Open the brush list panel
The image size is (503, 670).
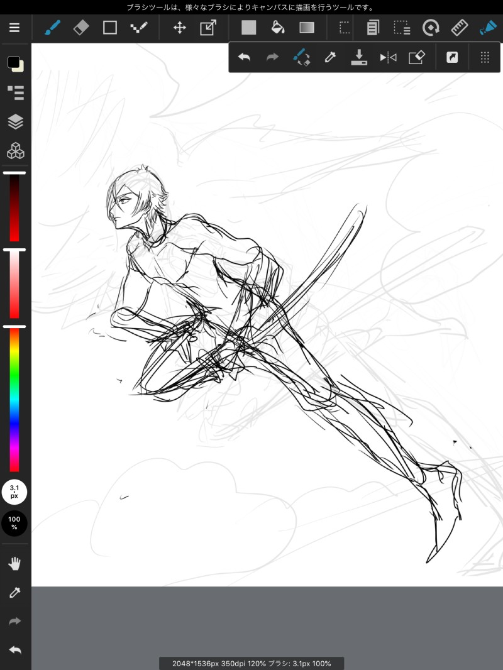(16, 93)
